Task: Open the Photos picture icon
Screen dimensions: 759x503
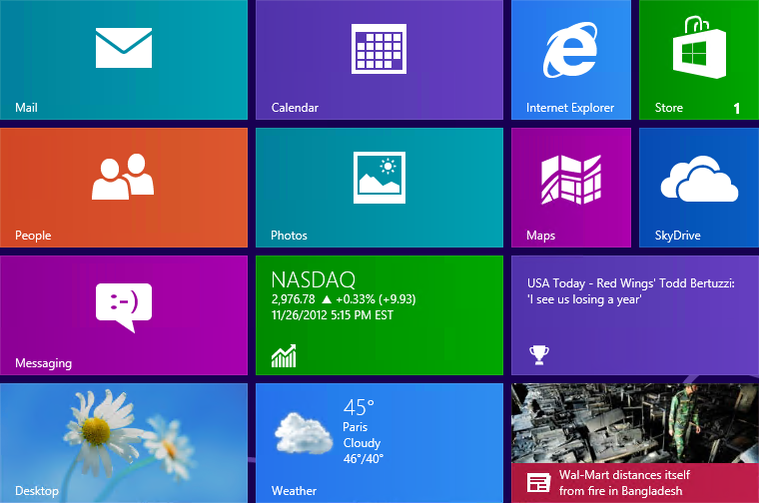Action: [379, 178]
